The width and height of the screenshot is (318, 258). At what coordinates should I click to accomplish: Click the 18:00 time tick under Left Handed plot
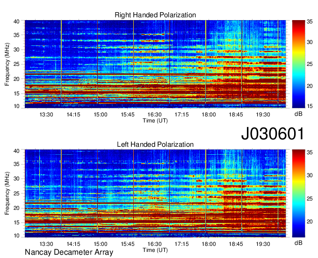[209, 244]
